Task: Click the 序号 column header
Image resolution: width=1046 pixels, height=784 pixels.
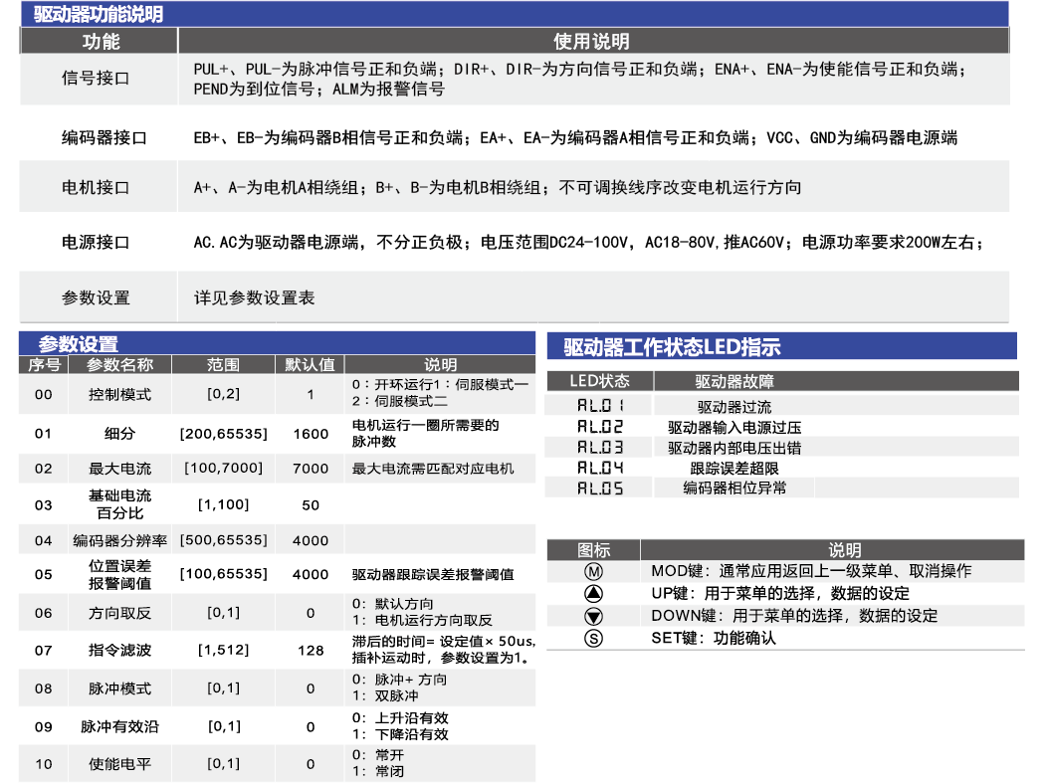Action: pos(44,365)
